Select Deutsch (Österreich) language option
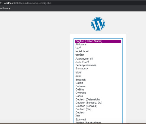The width and height of the screenshot is (146, 124). tap(98, 99)
